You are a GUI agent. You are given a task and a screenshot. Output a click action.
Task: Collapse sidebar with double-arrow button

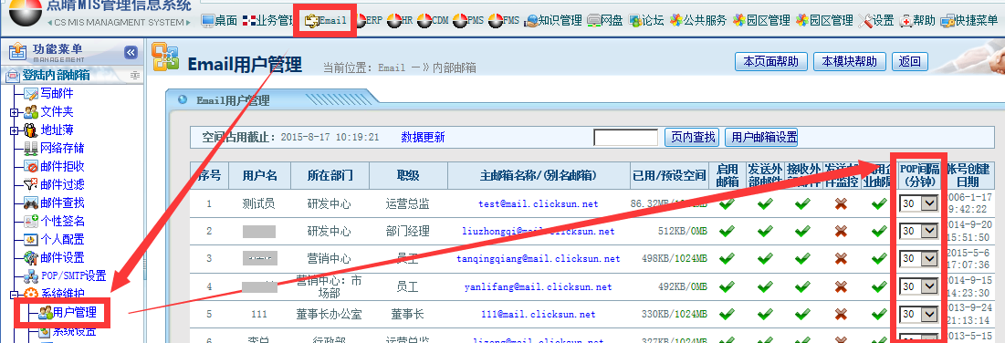(x=131, y=53)
